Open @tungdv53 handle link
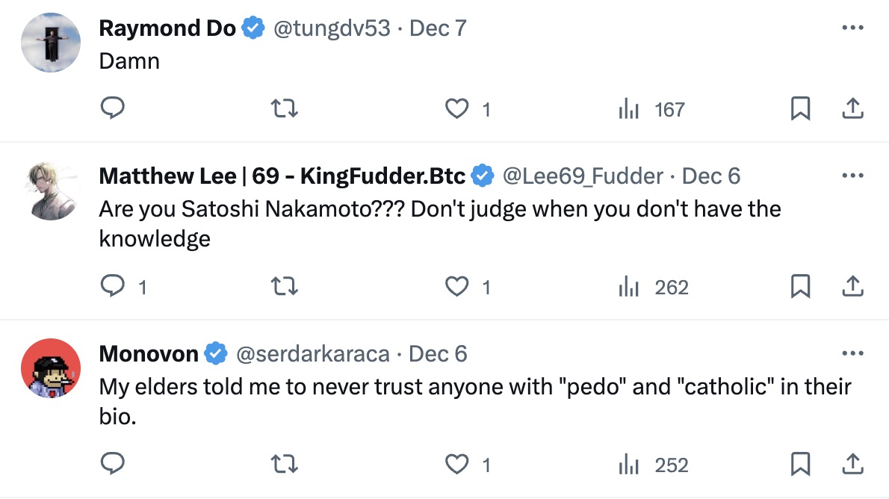The height and width of the screenshot is (499, 889). (332, 28)
